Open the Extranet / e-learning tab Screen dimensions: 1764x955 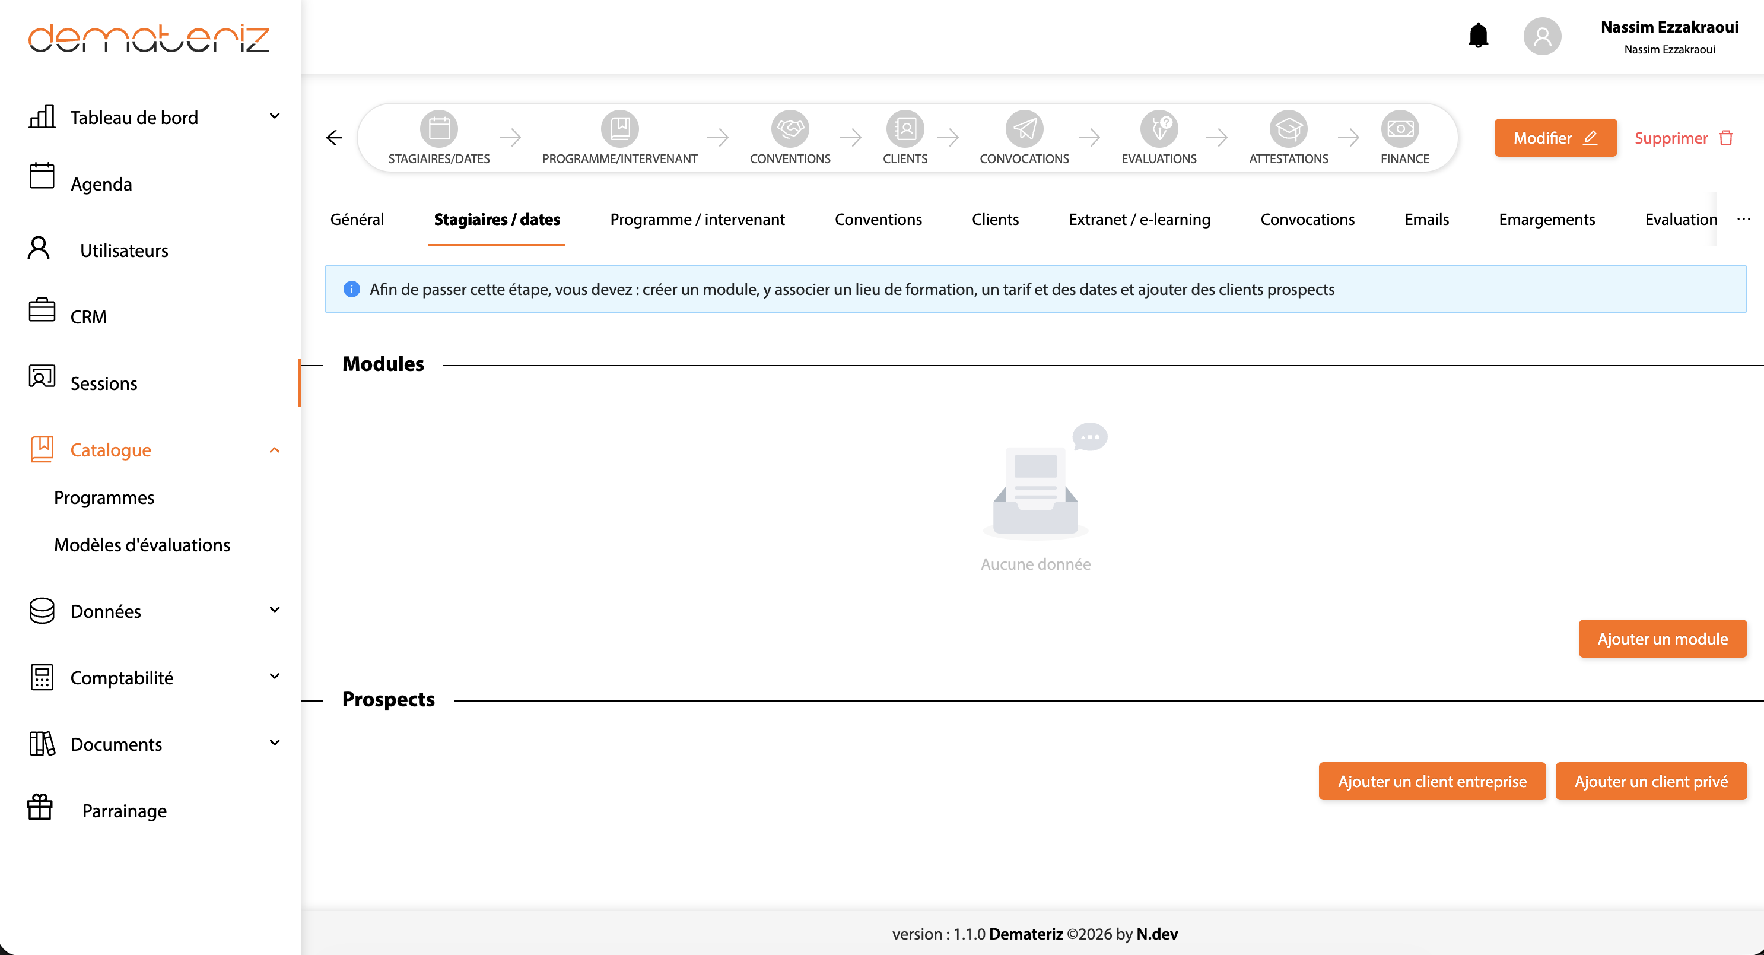click(1139, 219)
